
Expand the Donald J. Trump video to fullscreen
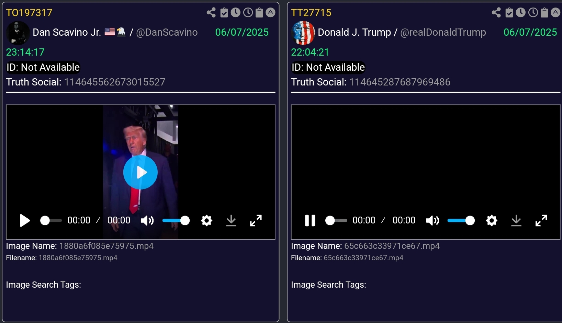pyautogui.click(x=541, y=220)
